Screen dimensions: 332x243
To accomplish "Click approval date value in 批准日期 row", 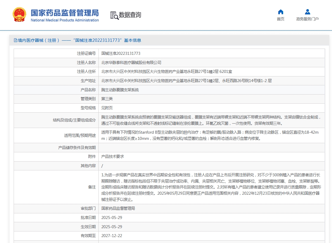I will point(111,218).
